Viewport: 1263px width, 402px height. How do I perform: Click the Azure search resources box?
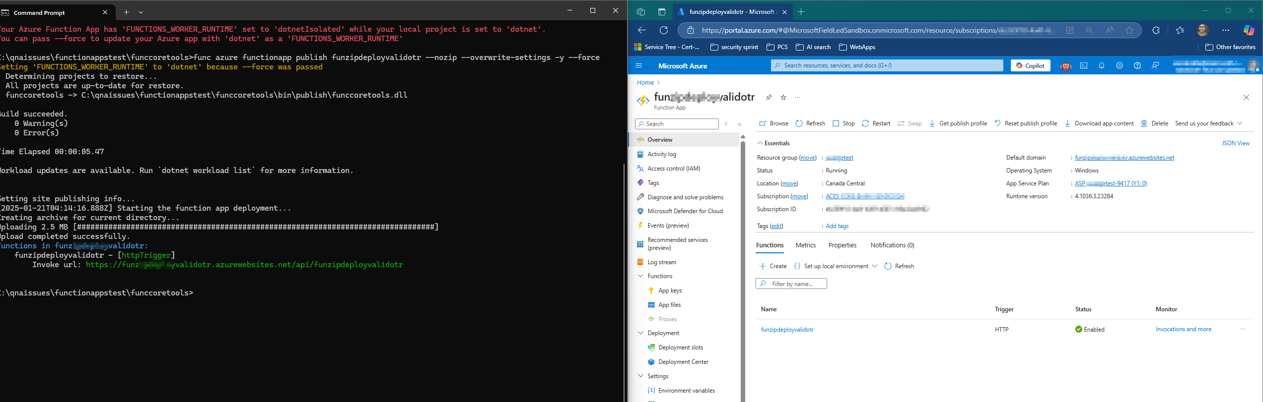(x=887, y=65)
